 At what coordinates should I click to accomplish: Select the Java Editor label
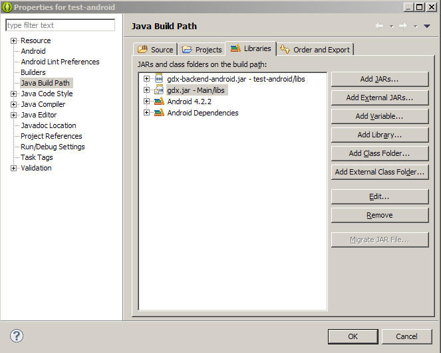coord(39,115)
